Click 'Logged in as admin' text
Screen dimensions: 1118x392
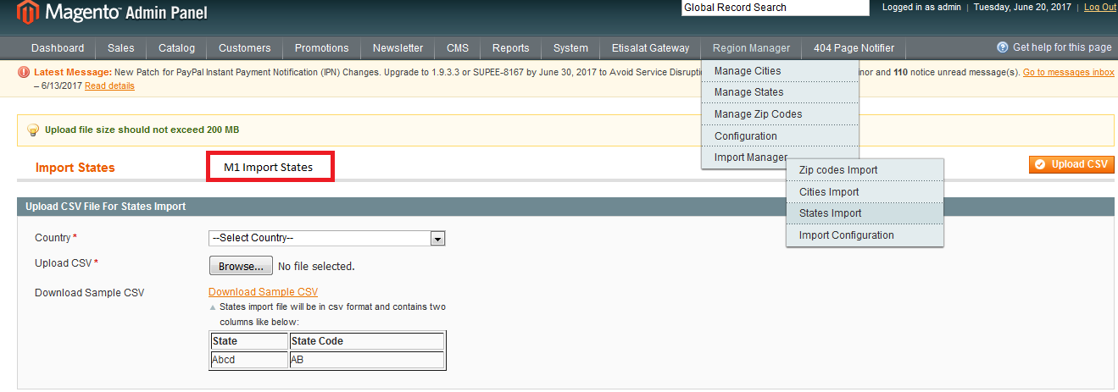[921, 8]
